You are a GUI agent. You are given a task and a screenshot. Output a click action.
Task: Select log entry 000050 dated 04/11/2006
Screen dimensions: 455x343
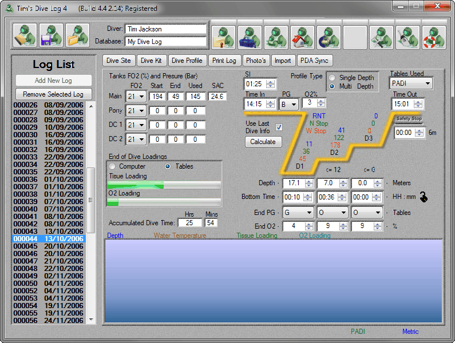click(x=49, y=284)
